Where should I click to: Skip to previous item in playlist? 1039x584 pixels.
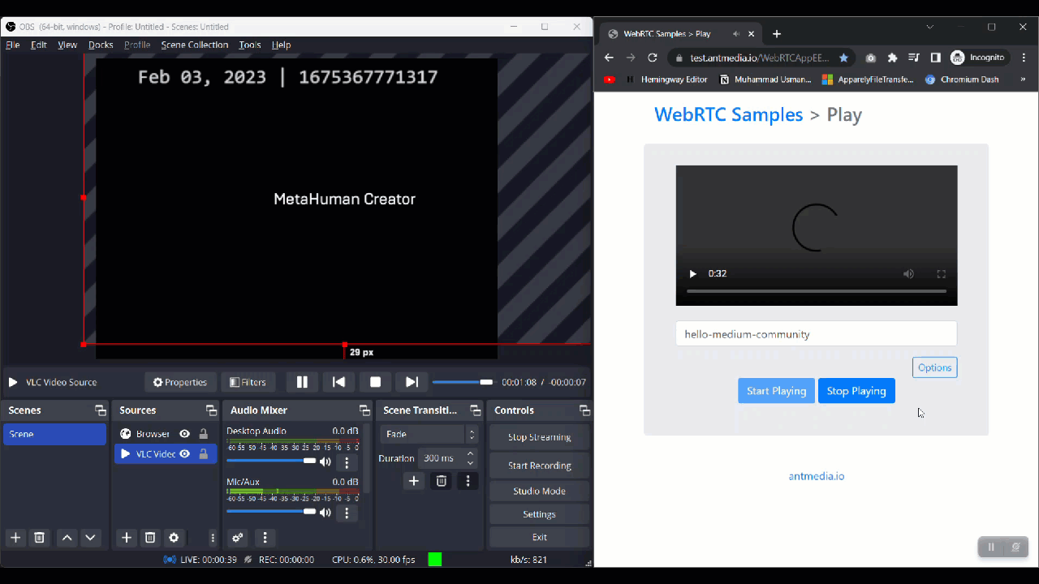click(339, 382)
